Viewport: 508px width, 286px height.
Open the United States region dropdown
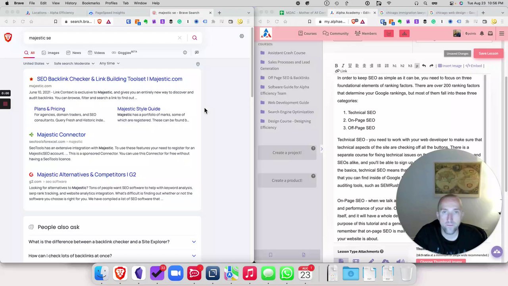coord(36,64)
